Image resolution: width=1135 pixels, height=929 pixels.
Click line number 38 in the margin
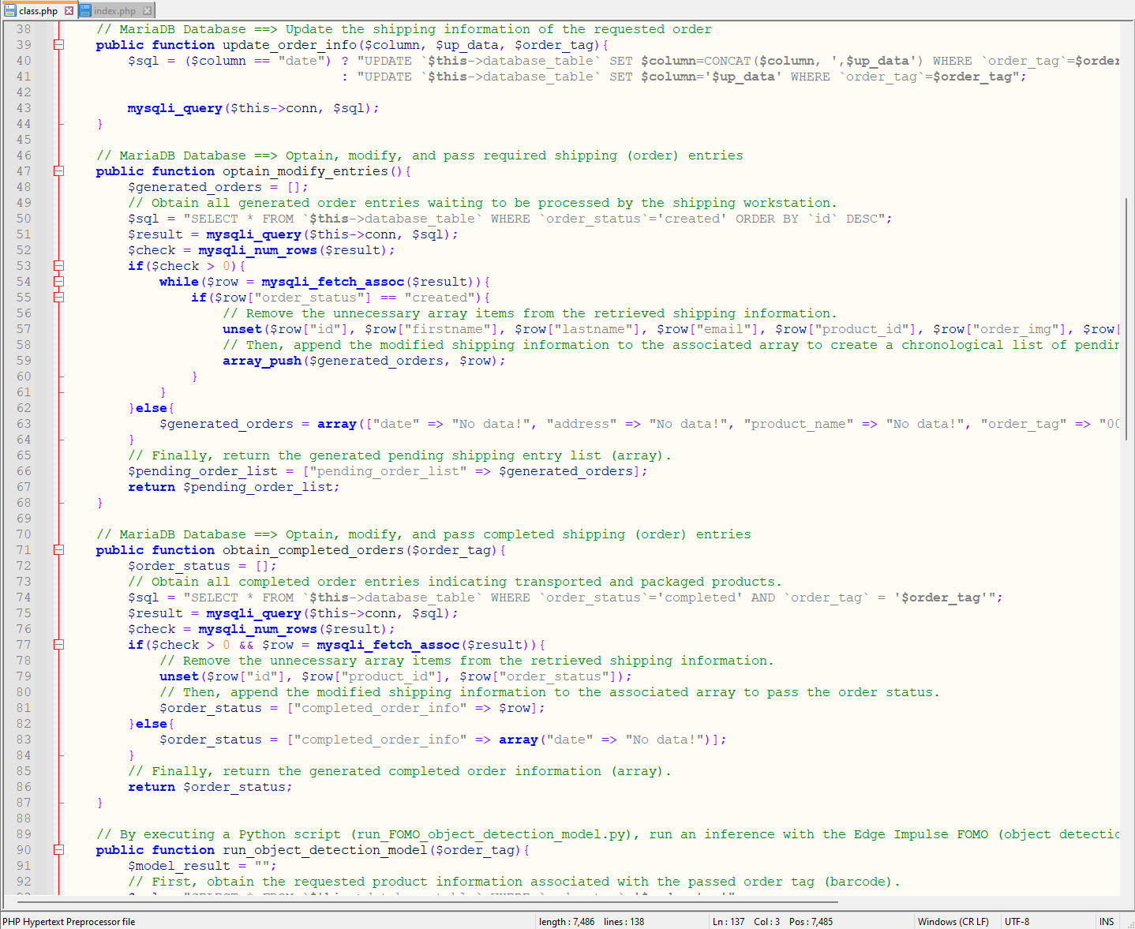[24, 29]
